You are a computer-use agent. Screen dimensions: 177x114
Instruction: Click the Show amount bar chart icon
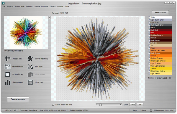click(8, 82)
